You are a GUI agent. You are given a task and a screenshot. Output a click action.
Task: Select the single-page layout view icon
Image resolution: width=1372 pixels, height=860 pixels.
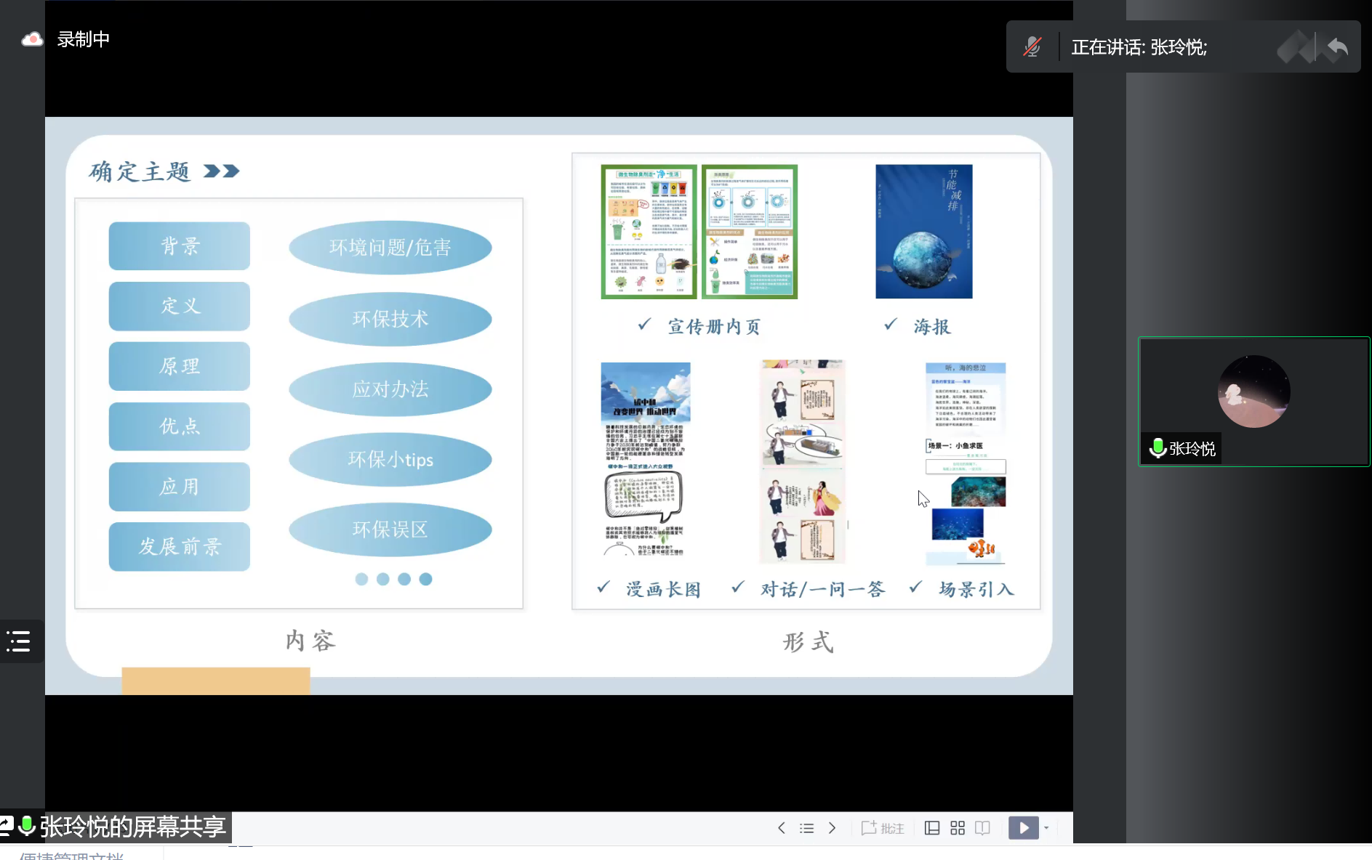[x=932, y=827]
